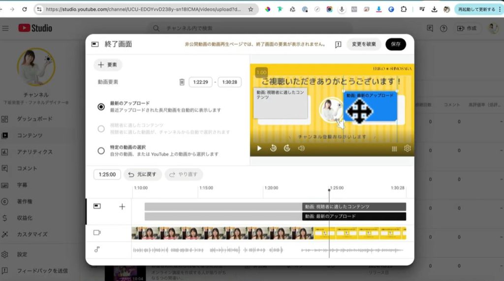Click 変更を破棄 discard changes button
This screenshot has height=281, width=504.
(364, 44)
